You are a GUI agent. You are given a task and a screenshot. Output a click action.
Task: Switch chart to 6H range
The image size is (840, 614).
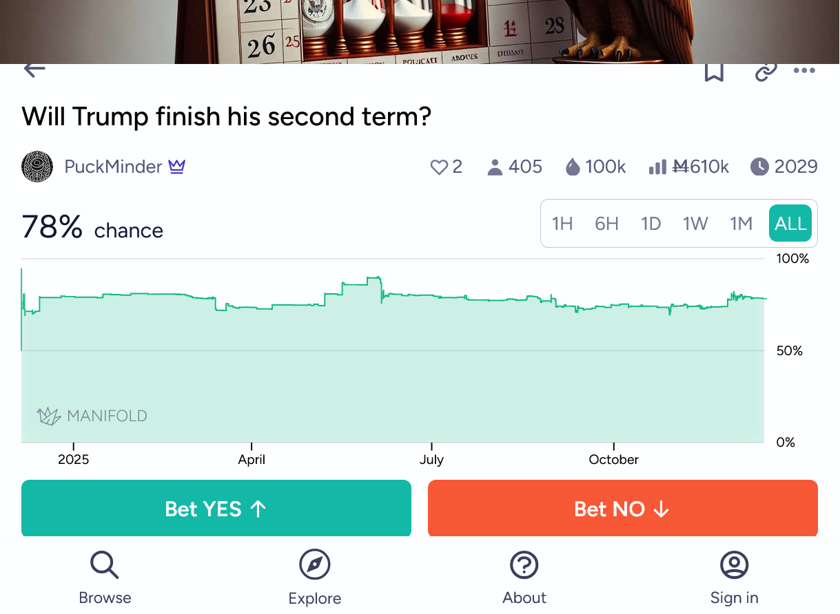[606, 224]
